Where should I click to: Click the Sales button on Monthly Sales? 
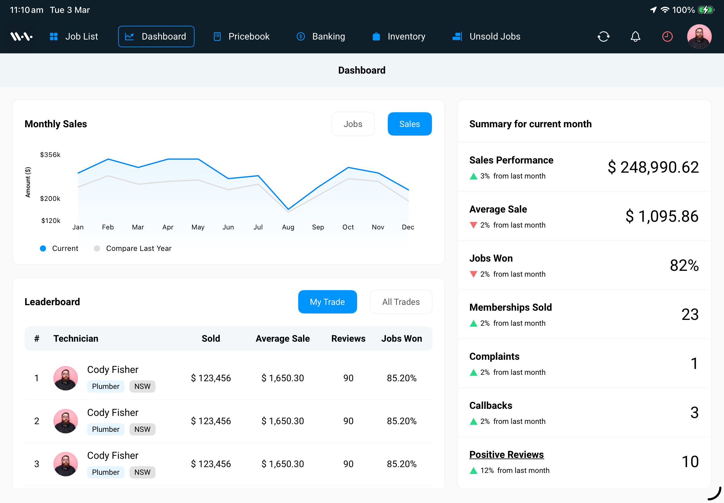pos(410,124)
